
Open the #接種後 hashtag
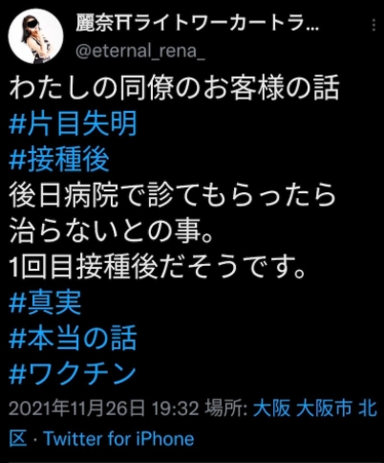(x=59, y=160)
